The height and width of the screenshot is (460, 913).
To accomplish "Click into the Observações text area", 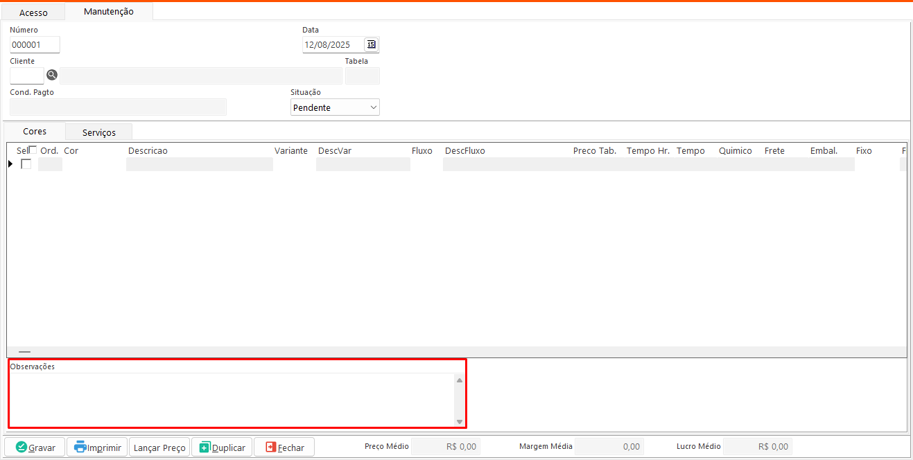I will [232, 400].
